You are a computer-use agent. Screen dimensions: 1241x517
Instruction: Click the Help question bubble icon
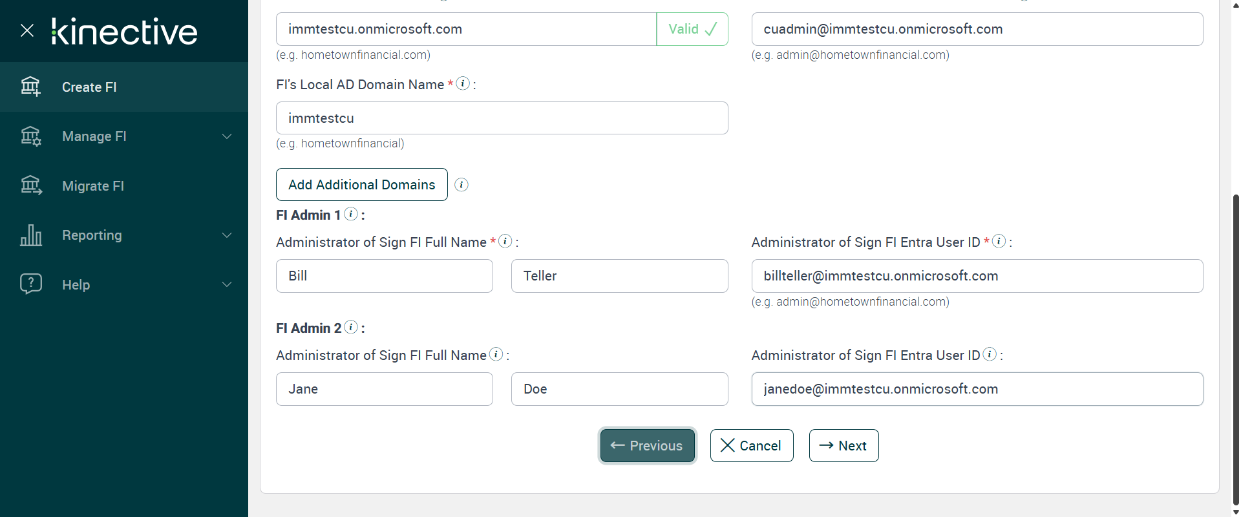pyautogui.click(x=30, y=284)
